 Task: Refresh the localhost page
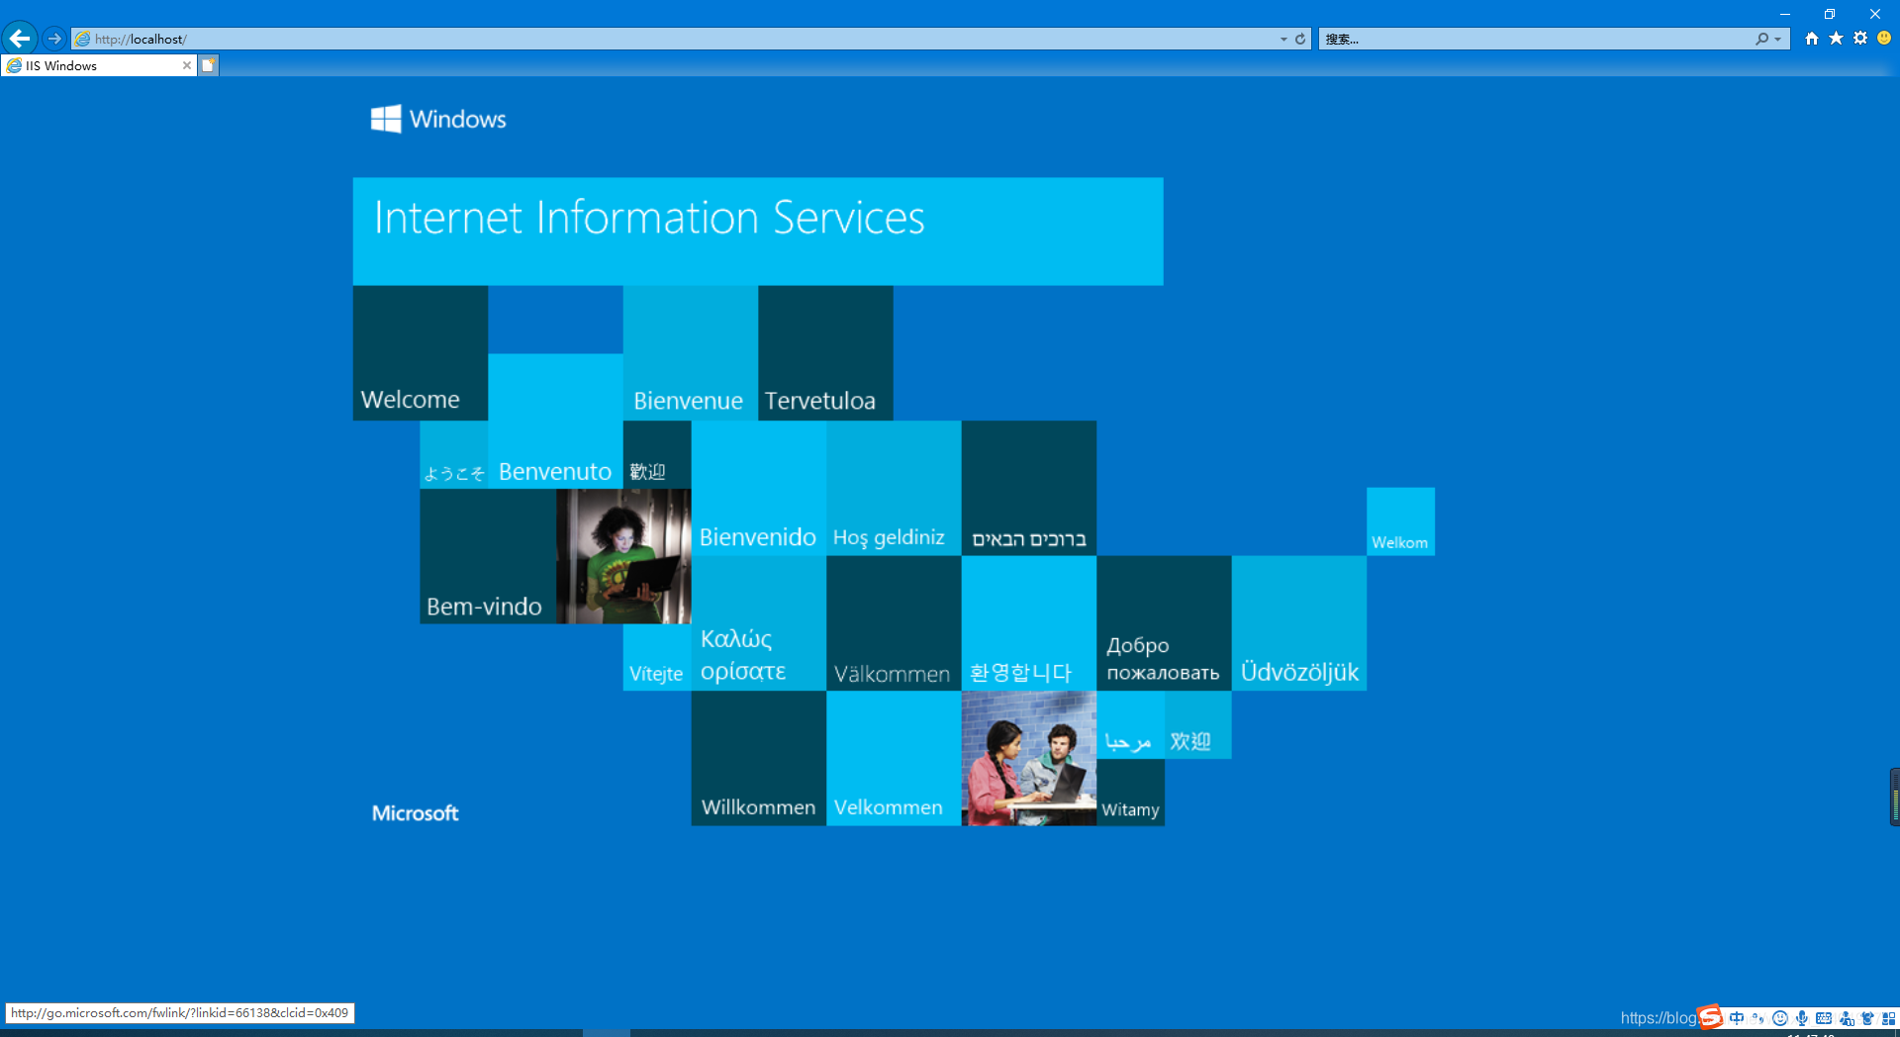[x=1300, y=39]
